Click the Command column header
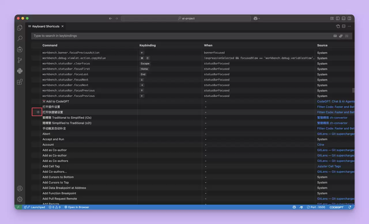The height and width of the screenshot is (224, 369). tap(50, 45)
